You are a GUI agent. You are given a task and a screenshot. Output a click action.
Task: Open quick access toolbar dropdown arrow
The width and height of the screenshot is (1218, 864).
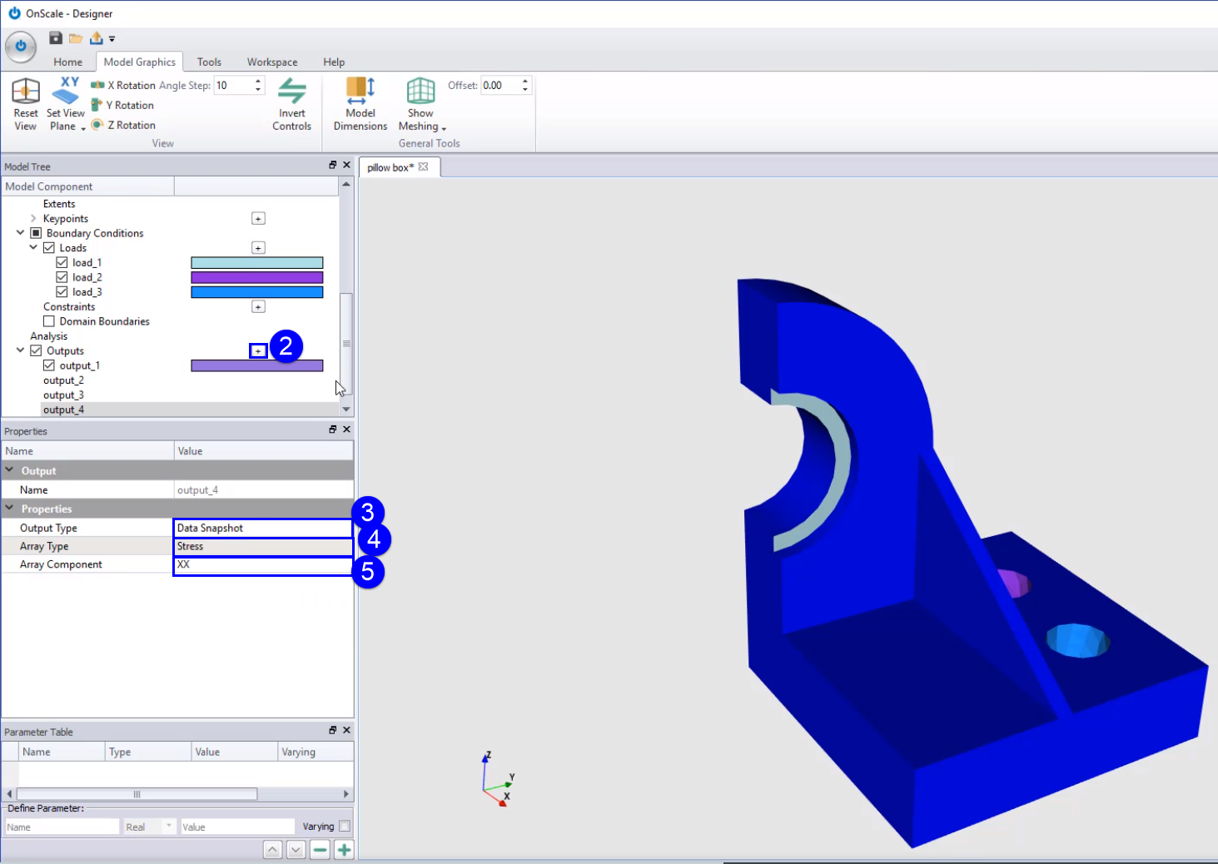pyautogui.click(x=112, y=39)
